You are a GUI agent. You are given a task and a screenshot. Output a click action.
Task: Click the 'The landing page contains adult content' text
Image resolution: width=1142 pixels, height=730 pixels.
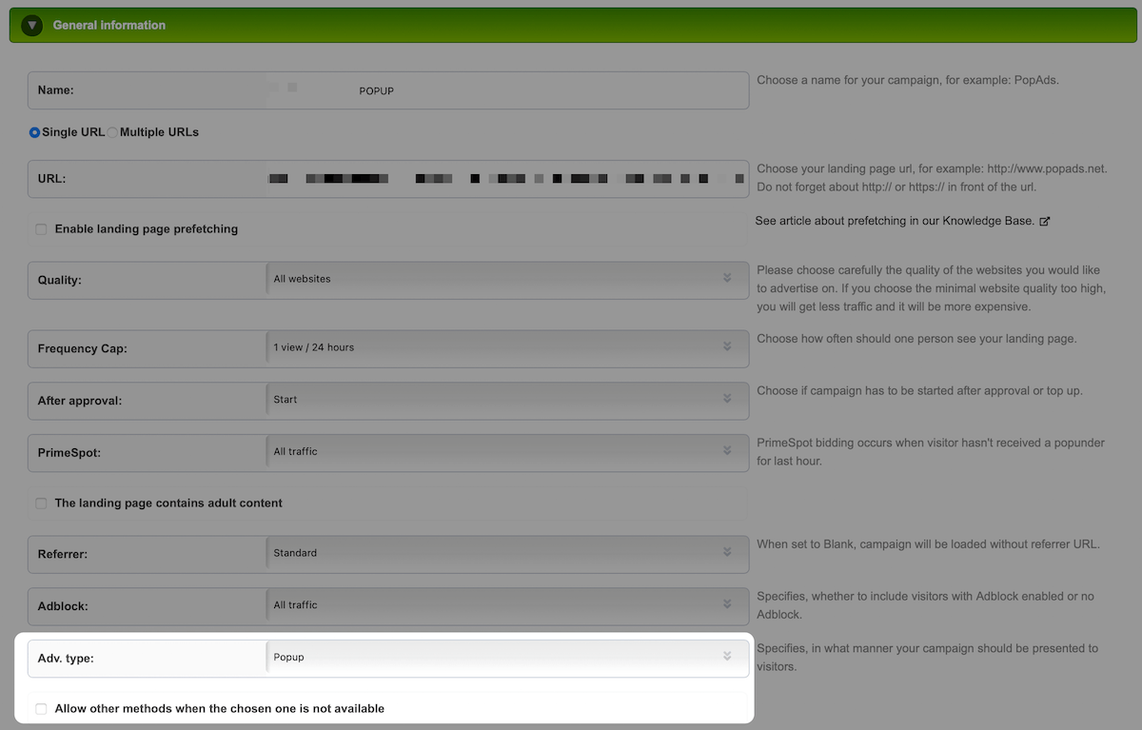coord(168,503)
